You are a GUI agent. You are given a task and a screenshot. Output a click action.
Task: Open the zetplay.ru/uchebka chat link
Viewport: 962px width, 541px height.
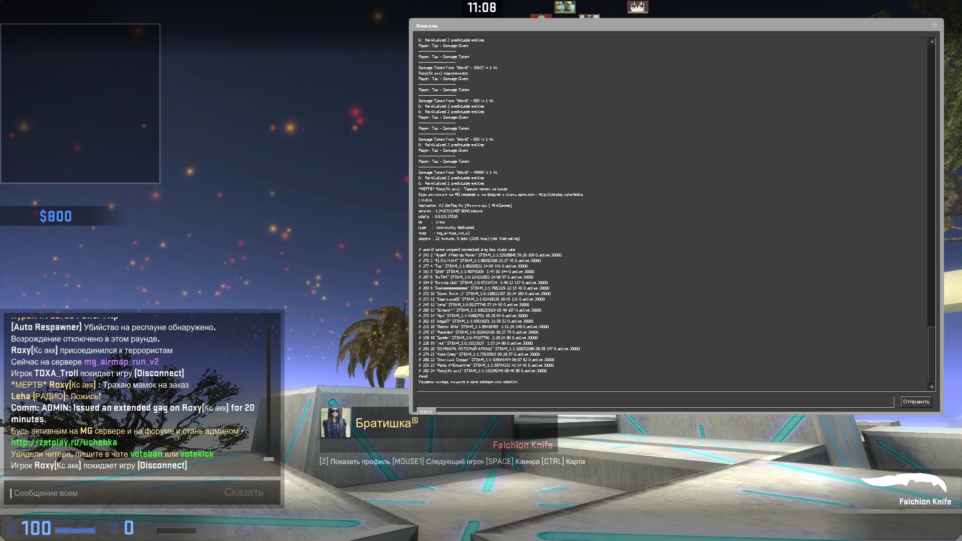click(64, 442)
